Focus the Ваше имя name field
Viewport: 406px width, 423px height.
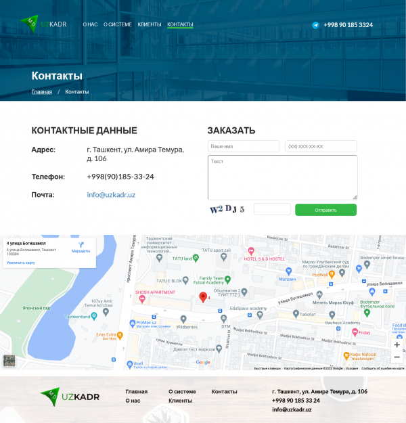[x=244, y=146]
